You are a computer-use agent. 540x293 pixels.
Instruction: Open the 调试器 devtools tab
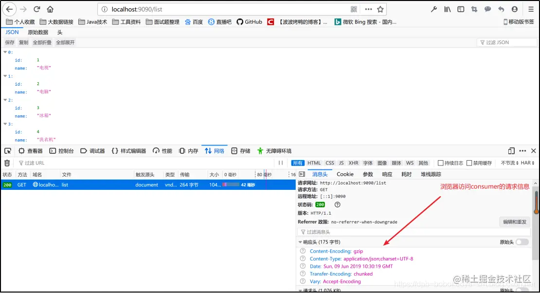[x=92, y=151]
